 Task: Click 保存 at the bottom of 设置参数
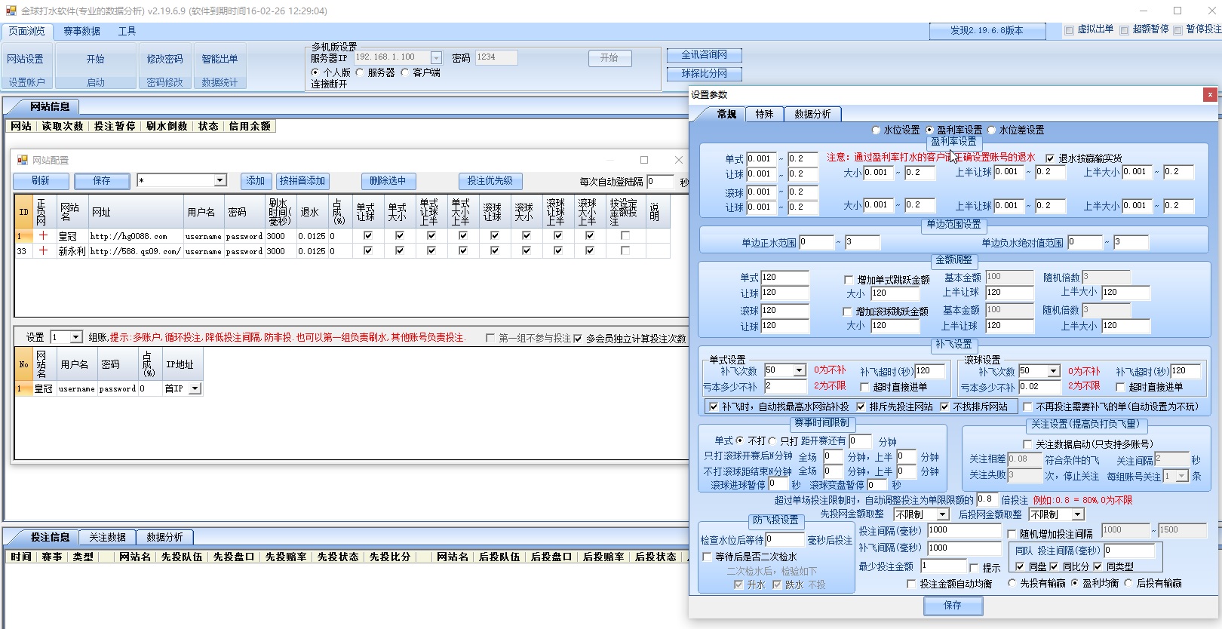tap(953, 606)
